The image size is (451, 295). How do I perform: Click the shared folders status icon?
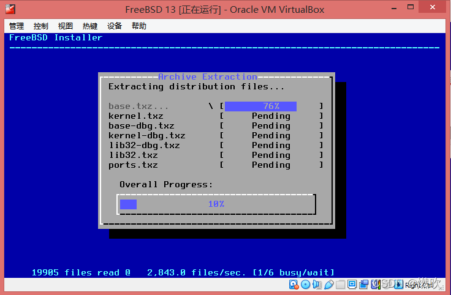(341, 285)
